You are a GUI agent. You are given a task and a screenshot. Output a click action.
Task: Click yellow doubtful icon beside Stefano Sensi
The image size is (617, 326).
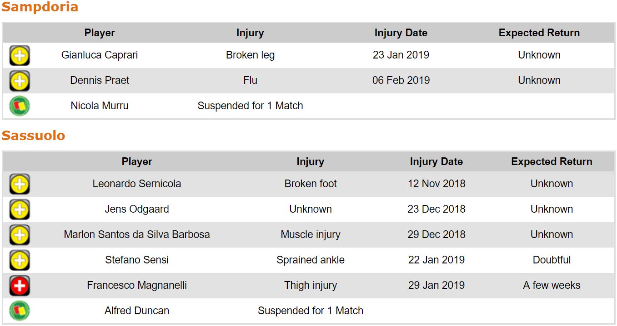tap(20, 261)
